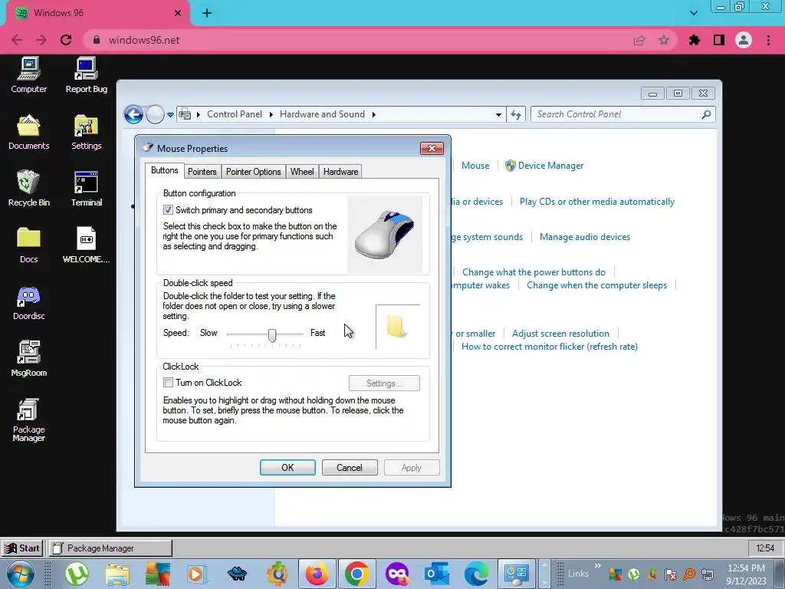Switch to the Pointer Options tab
The width and height of the screenshot is (785, 589).
click(253, 172)
